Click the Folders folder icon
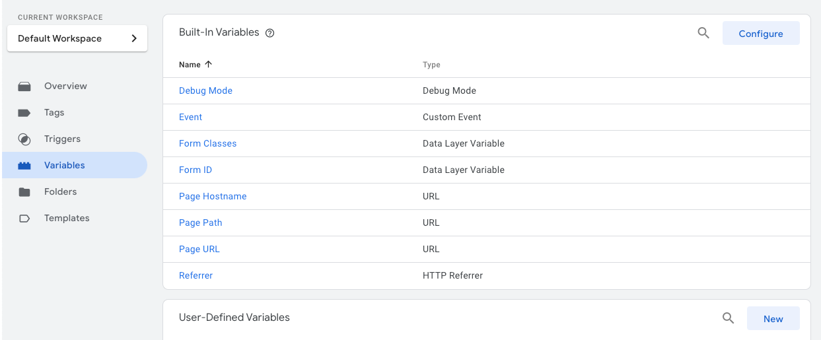This screenshot has width=821, height=340. tap(24, 192)
